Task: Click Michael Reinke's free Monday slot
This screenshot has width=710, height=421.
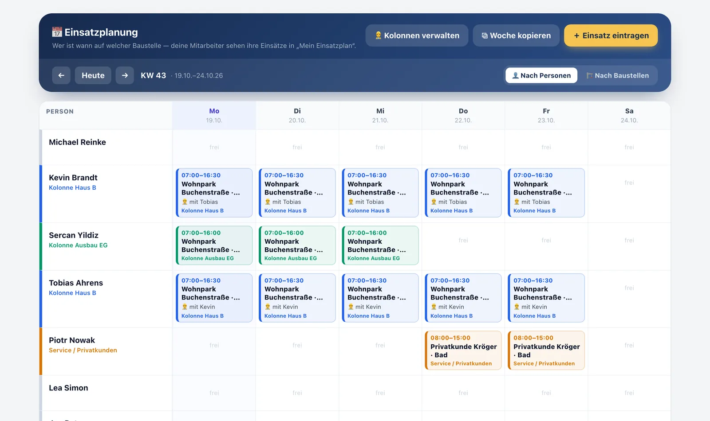Action: click(x=214, y=147)
